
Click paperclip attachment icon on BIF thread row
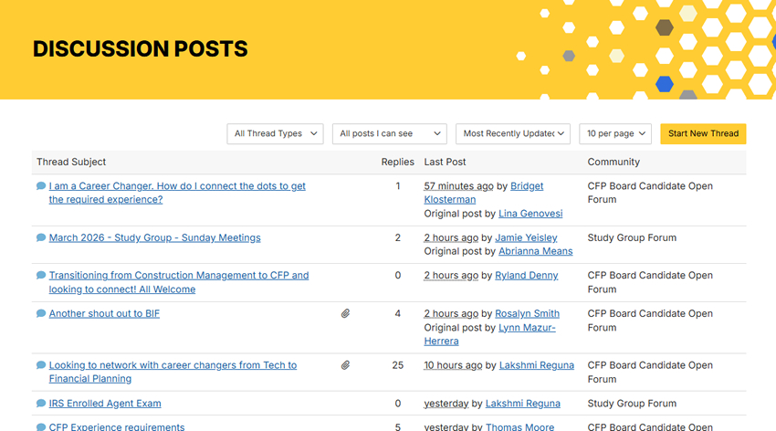(346, 314)
